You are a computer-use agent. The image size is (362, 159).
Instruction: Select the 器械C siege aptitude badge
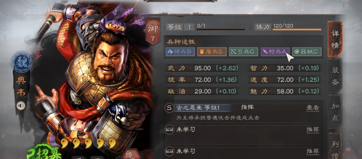pyautogui.click(x=307, y=52)
